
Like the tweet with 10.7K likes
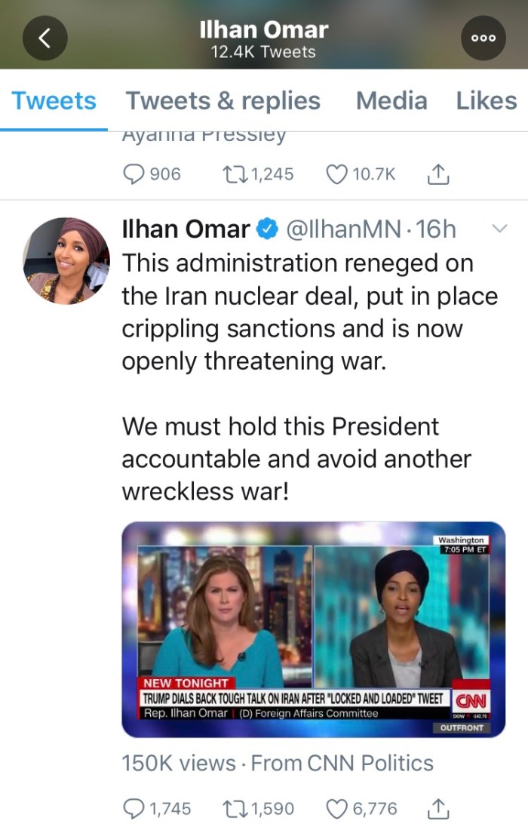[337, 174]
